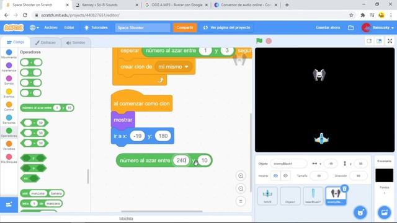Click the 10 field in workspace random block
Viewport: 397px width, 223px height.
tap(204, 160)
